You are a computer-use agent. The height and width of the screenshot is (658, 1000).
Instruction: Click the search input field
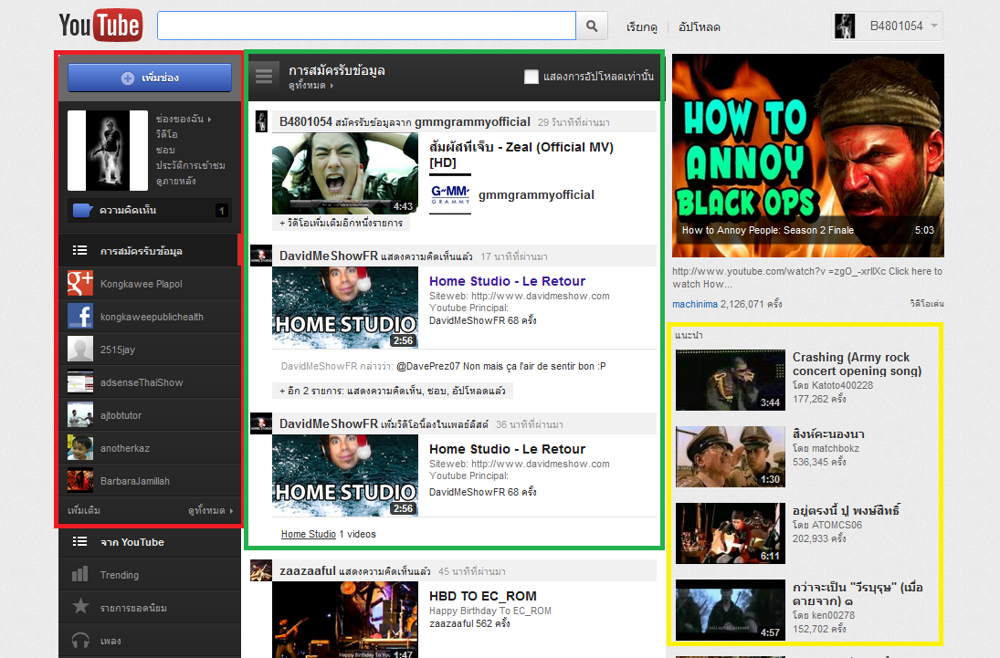(367, 26)
